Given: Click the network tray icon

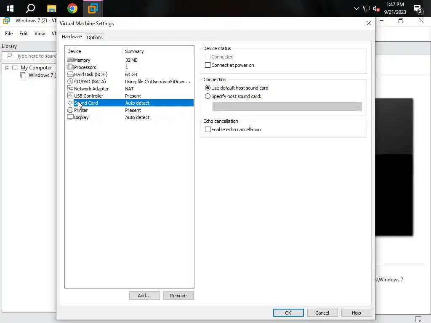Looking at the screenshot, I should [367, 8].
